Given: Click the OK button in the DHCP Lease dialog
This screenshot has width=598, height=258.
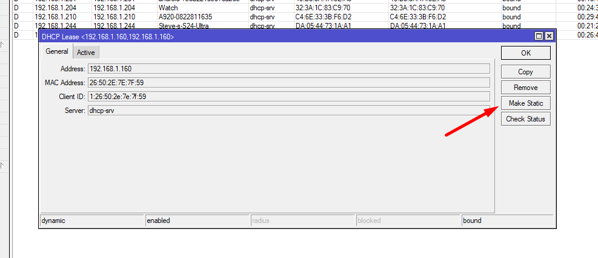Looking at the screenshot, I should [525, 53].
